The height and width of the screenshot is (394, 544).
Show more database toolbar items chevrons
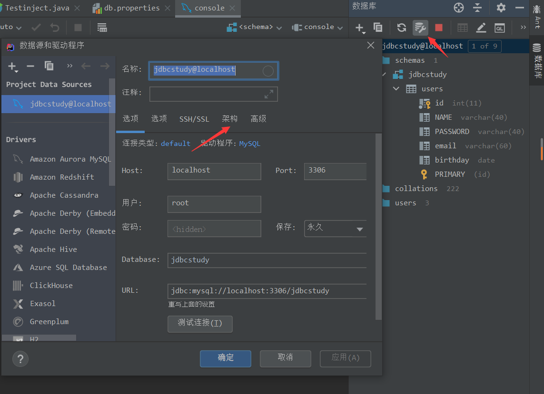(523, 28)
